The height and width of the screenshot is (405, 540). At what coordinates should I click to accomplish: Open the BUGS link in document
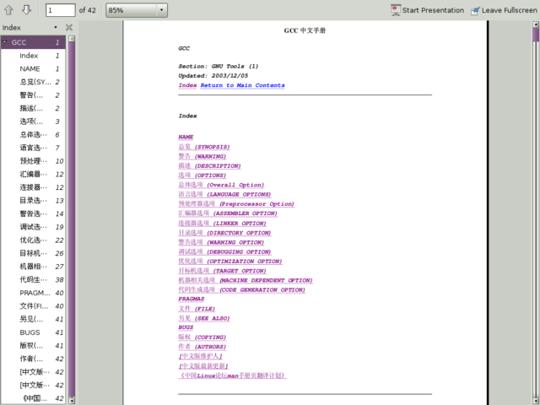point(186,327)
